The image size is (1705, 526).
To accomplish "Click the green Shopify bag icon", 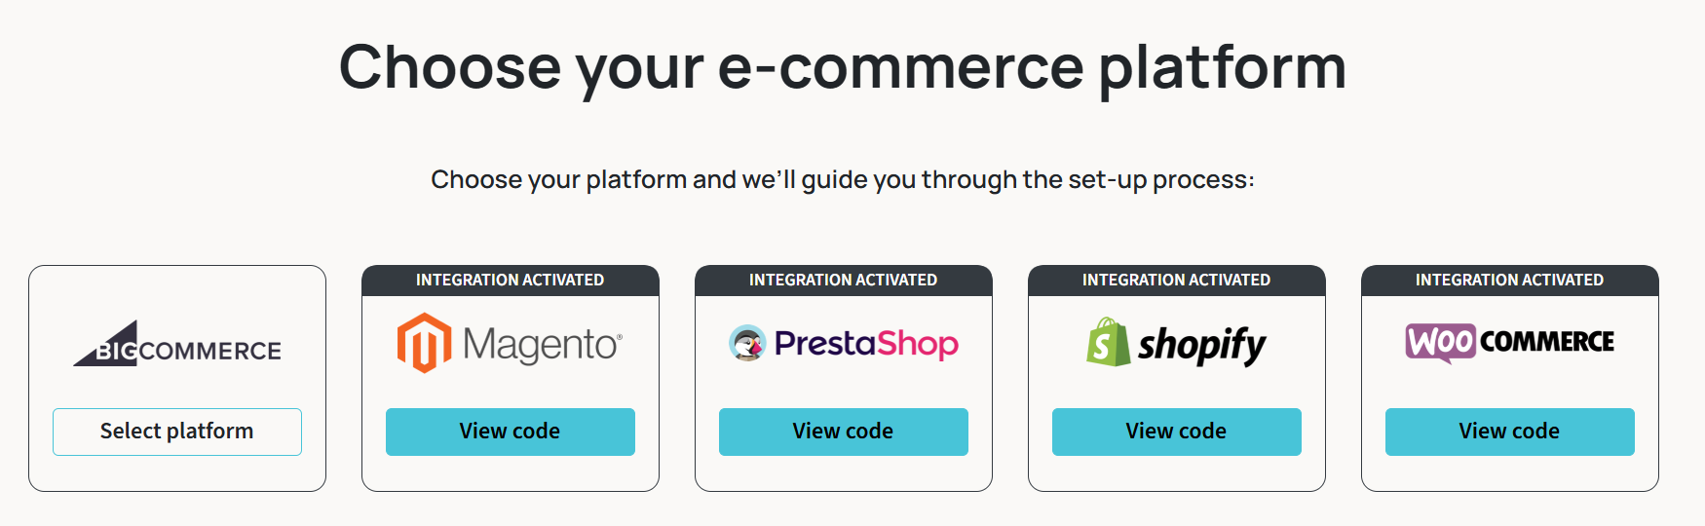I will tap(1107, 342).
